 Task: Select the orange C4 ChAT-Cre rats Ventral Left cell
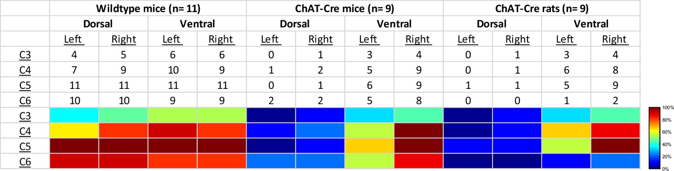coord(567,131)
